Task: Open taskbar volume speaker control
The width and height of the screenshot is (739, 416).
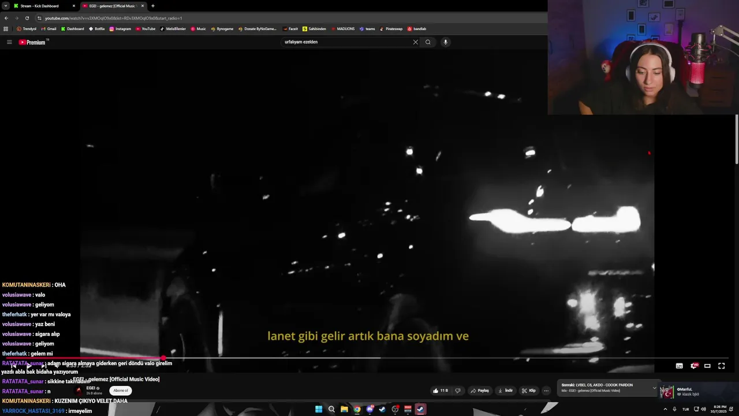Action: (x=703, y=409)
